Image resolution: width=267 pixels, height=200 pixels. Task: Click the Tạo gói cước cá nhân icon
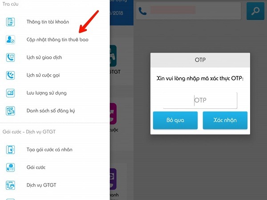10,150
